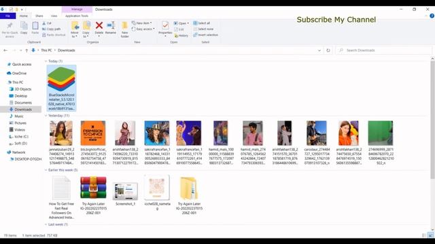Click the History command
Image resolution: width=435 pixels, height=244 pixels.
(x=181, y=35)
